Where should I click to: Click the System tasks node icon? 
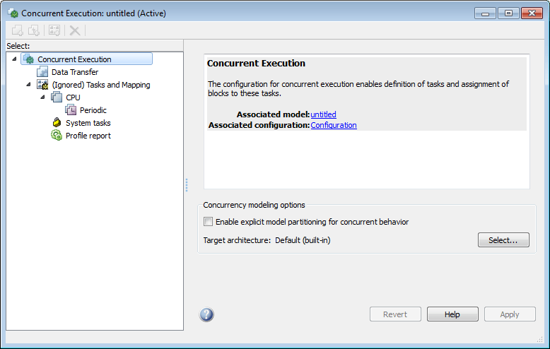tap(57, 123)
